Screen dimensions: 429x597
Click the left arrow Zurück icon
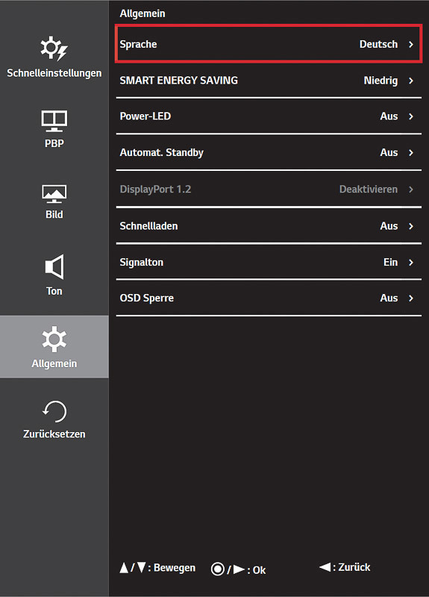tap(325, 567)
